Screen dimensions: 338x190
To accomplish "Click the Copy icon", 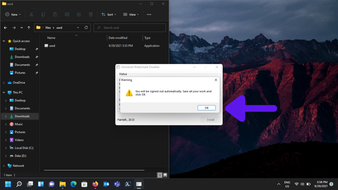I will [43, 14].
